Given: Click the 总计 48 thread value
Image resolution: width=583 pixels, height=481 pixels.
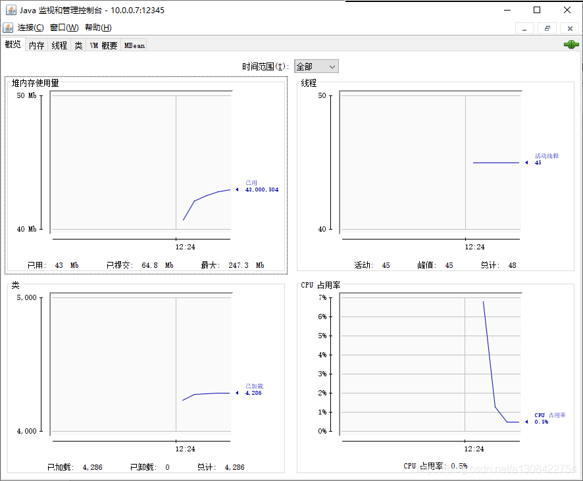Looking at the screenshot, I should tap(498, 265).
